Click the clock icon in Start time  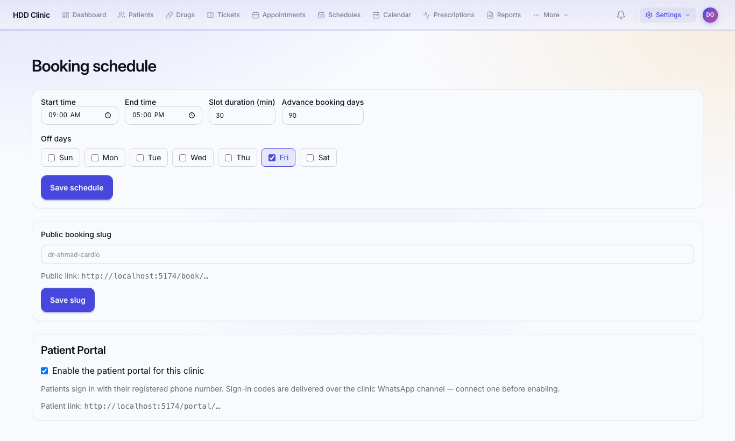point(108,115)
